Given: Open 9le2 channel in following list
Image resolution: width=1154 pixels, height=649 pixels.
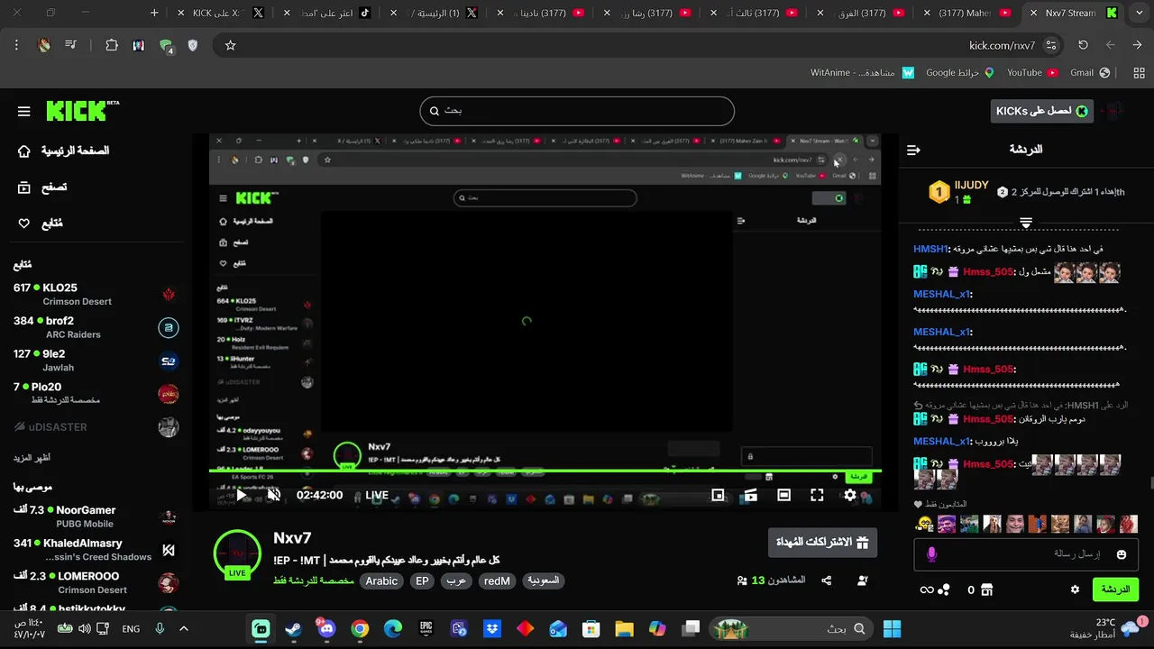Looking at the screenshot, I should coord(96,361).
